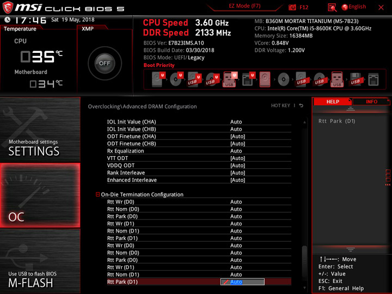Screen dimensions: 392x294
Task: Click the clock icon beside the time
Action: click(x=8, y=20)
